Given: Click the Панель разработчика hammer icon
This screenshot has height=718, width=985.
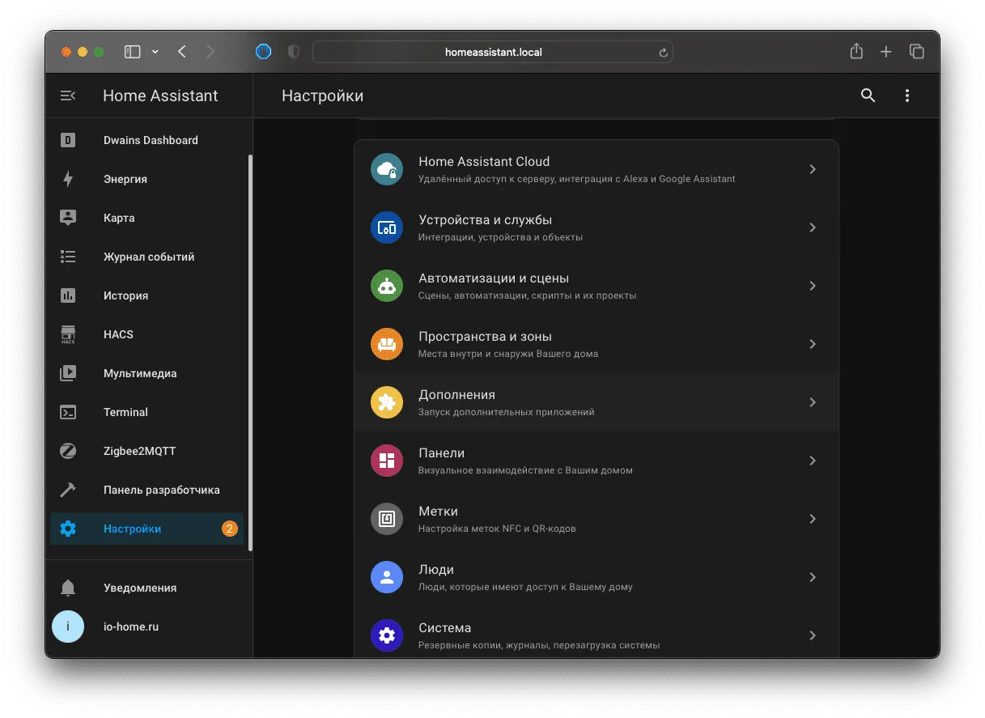Looking at the screenshot, I should 68,490.
